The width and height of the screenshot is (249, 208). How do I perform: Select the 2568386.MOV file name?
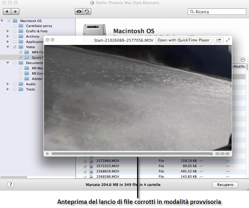point(108,177)
